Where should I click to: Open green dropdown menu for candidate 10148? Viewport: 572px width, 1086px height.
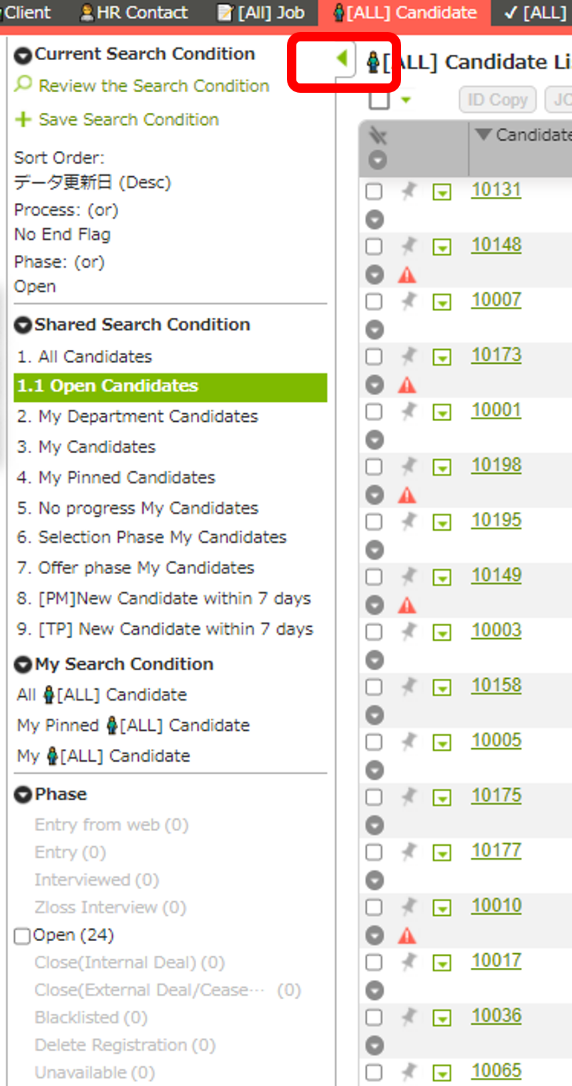(x=442, y=248)
